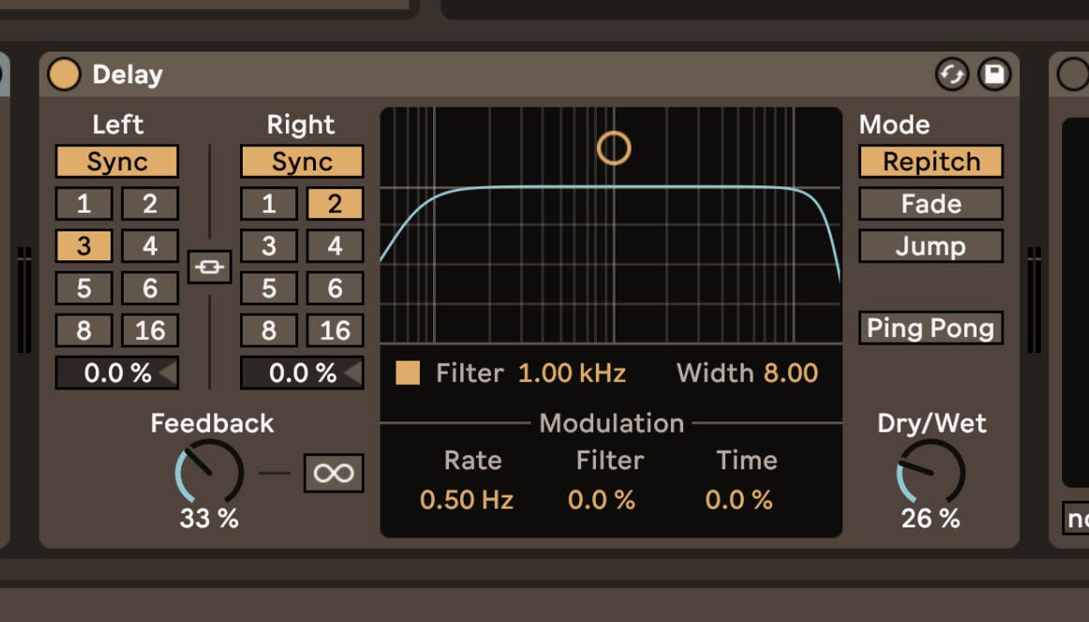Image resolution: width=1089 pixels, height=622 pixels.
Task: Click the 33 % Feedback value
Action: point(208,518)
